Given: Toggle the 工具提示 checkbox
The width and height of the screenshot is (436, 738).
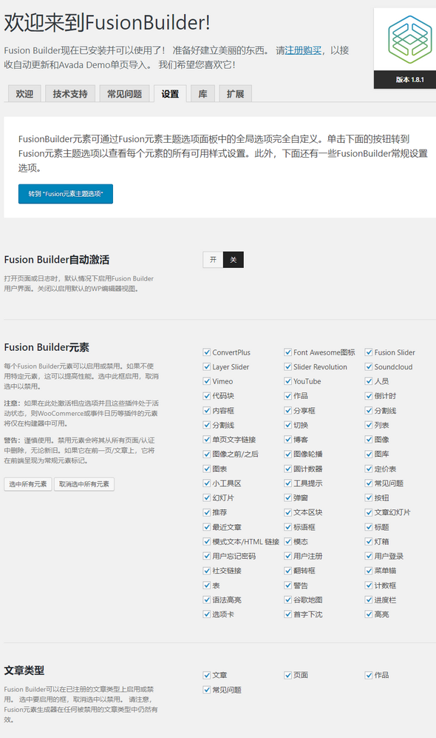Looking at the screenshot, I should tap(288, 483).
